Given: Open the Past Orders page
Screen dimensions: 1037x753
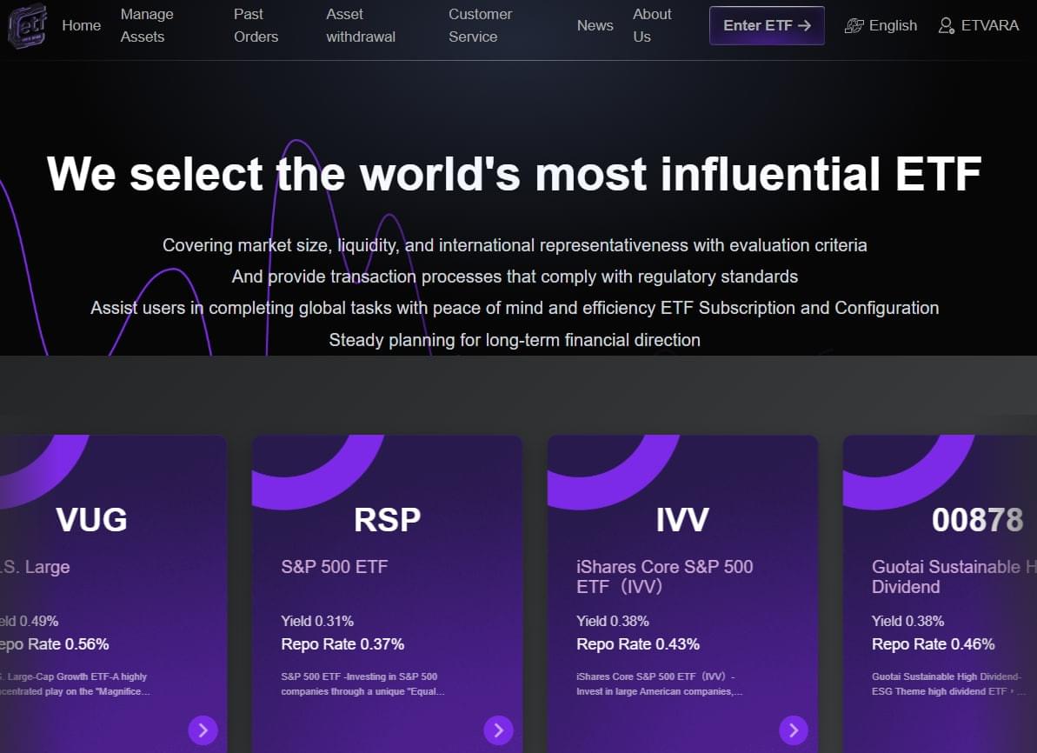Looking at the screenshot, I should 256,25.
